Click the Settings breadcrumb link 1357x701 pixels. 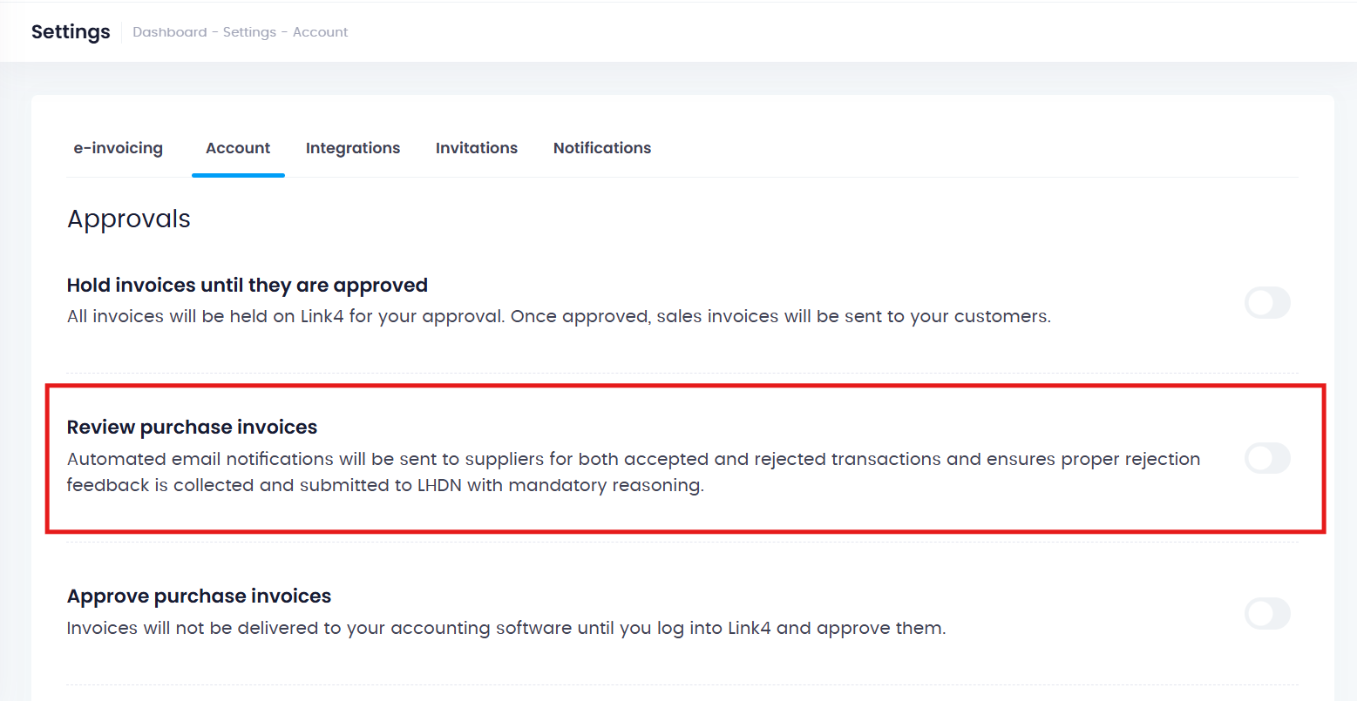(249, 32)
